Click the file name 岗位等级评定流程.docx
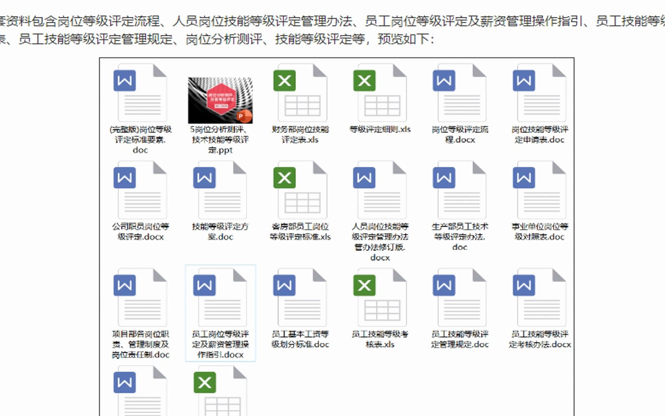 pos(460,134)
